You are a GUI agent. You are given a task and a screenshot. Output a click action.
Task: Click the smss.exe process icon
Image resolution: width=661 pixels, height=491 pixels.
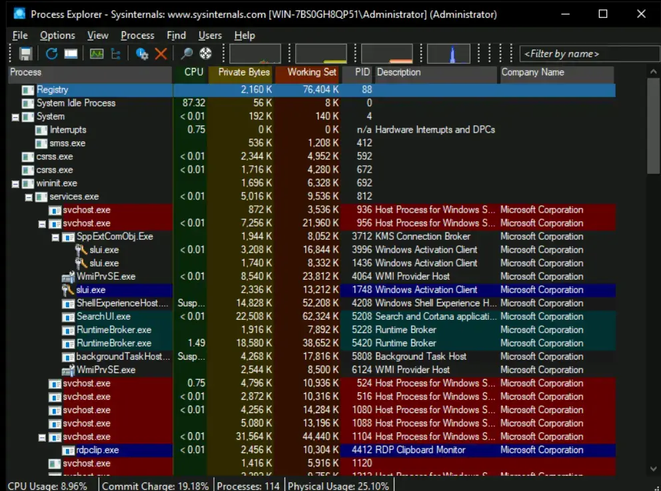click(41, 144)
